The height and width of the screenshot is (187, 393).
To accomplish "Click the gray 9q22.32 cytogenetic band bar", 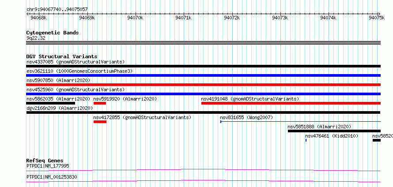I will click(203, 43).
